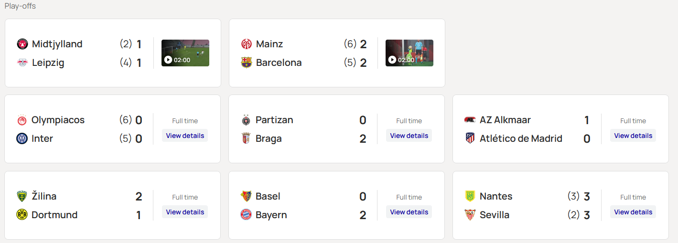678x243 pixels.
Task: Click the Mainz club crest
Action: [x=246, y=44]
